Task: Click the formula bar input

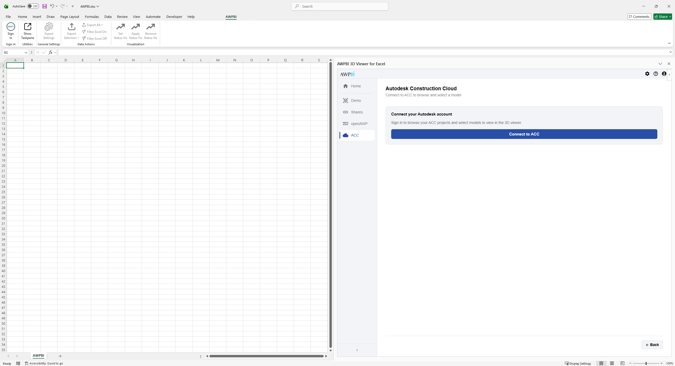Action: [363, 52]
